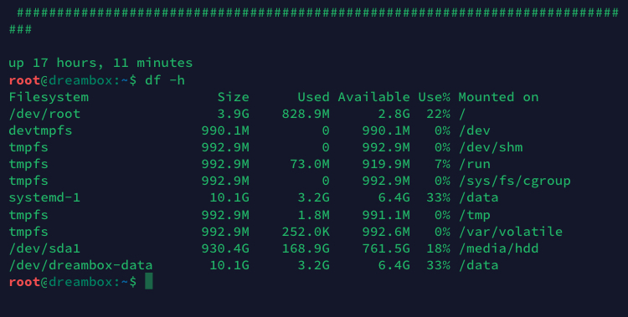Click the '/dev/root' filesystem entry
This screenshot has height=317, width=628.
click(x=44, y=114)
